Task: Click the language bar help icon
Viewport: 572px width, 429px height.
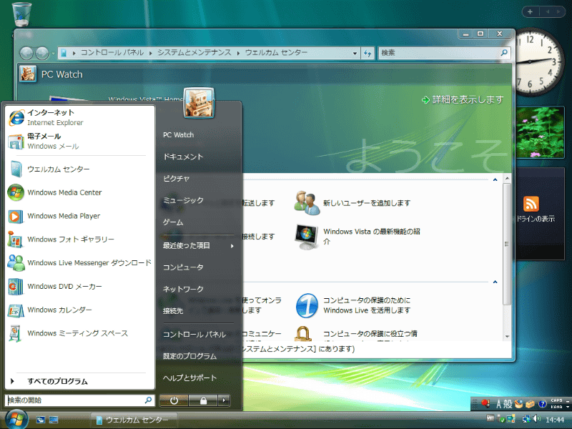Action: pyautogui.click(x=542, y=404)
